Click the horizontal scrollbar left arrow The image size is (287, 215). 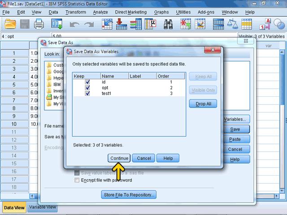click(32, 196)
